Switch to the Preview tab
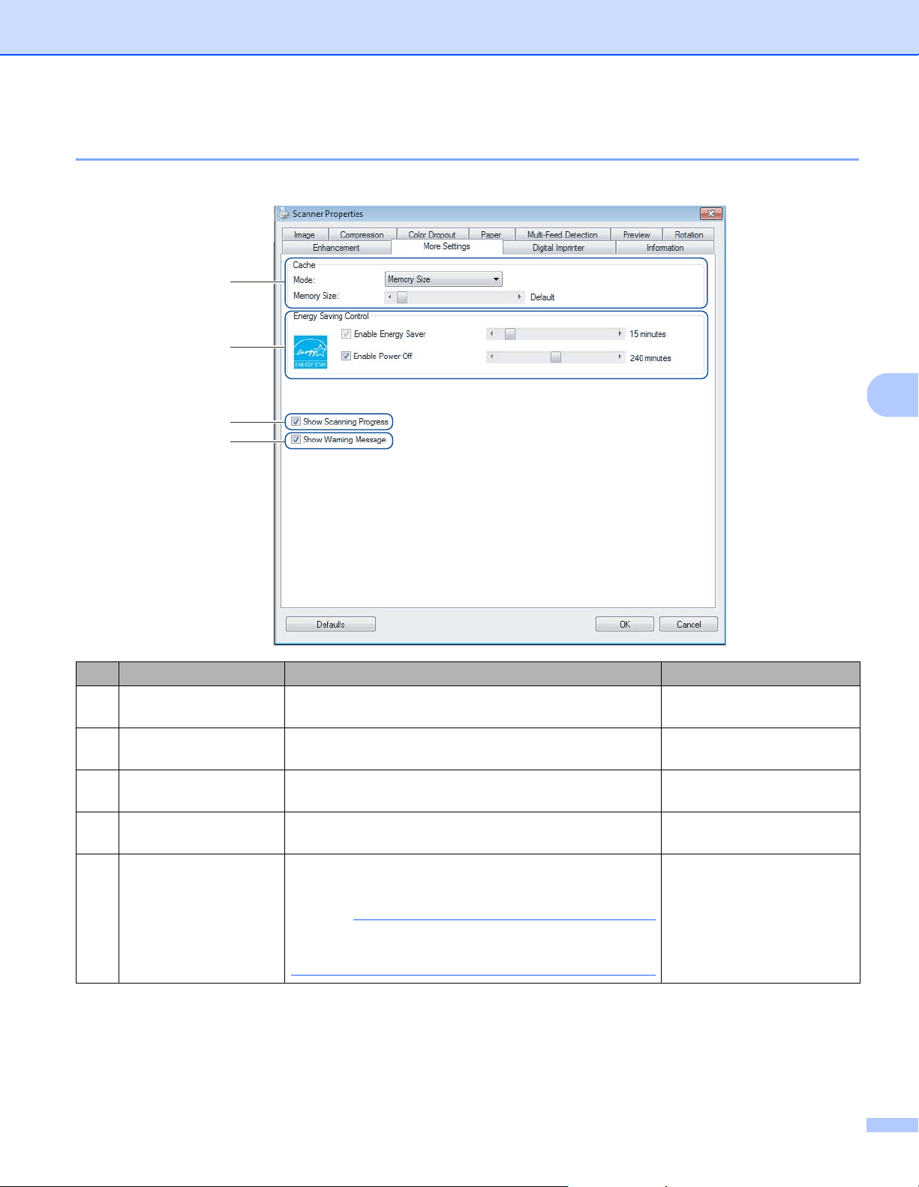Viewport: 919px width, 1187px height. pyautogui.click(x=636, y=235)
